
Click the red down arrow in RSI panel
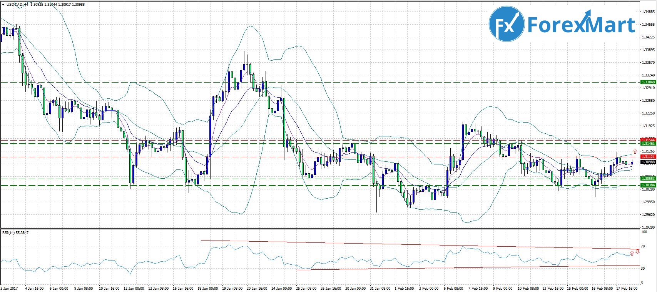[x=638, y=251]
